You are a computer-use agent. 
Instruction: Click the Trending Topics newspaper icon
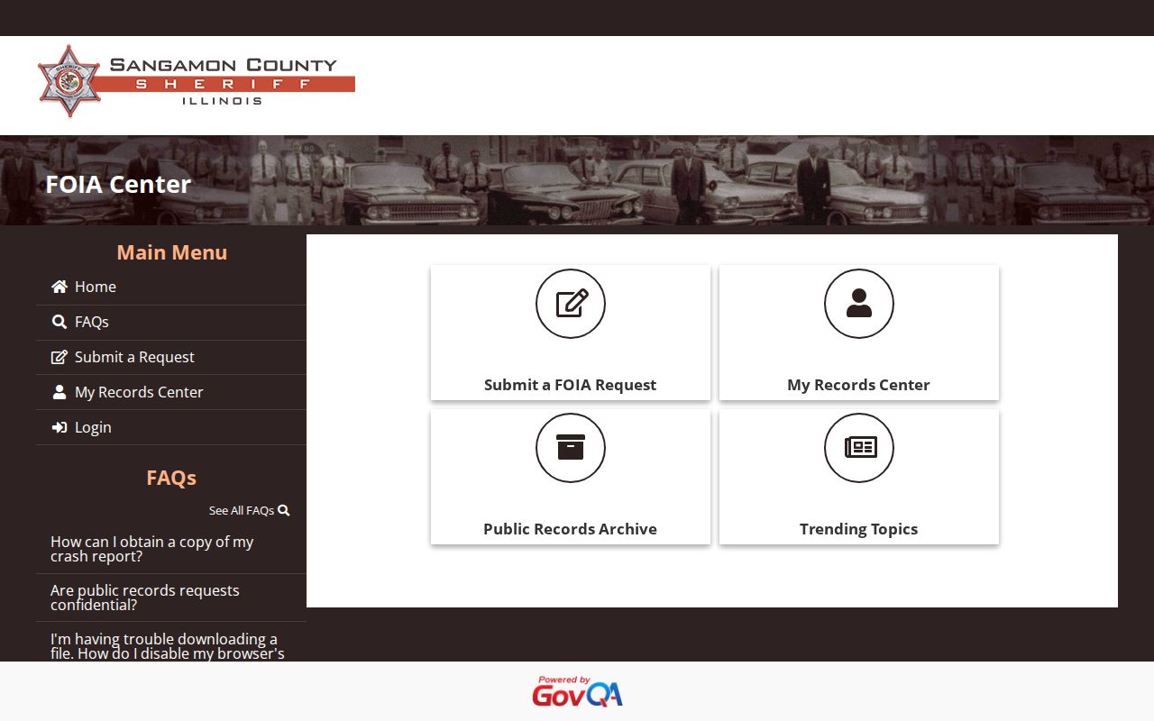(859, 448)
